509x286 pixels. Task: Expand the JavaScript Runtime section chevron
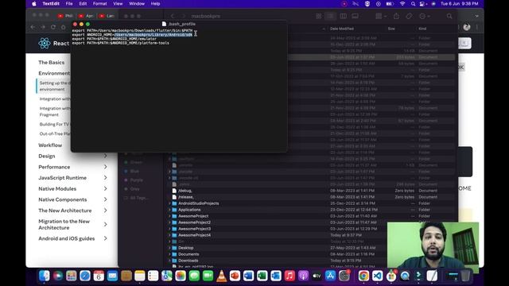tap(106, 178)
